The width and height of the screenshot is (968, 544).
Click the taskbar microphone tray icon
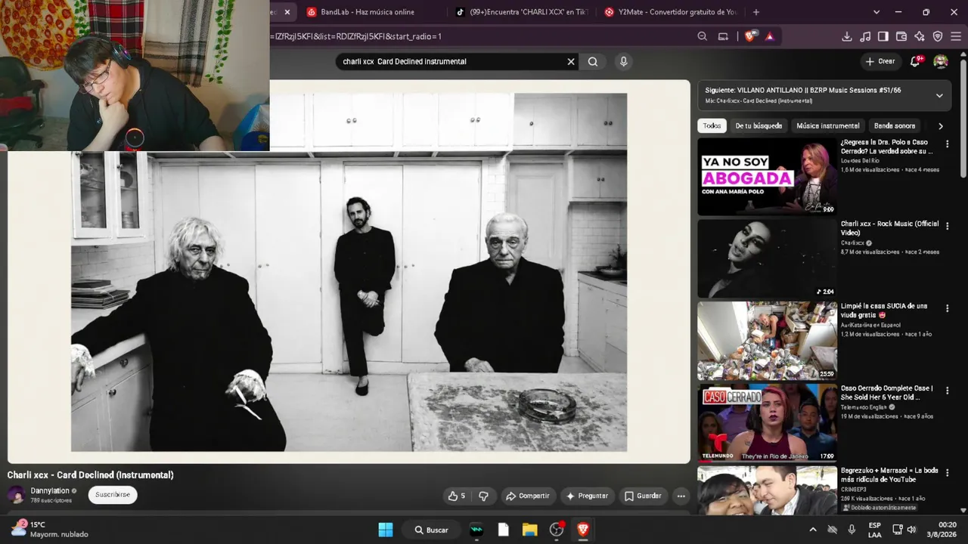[852, 530]
